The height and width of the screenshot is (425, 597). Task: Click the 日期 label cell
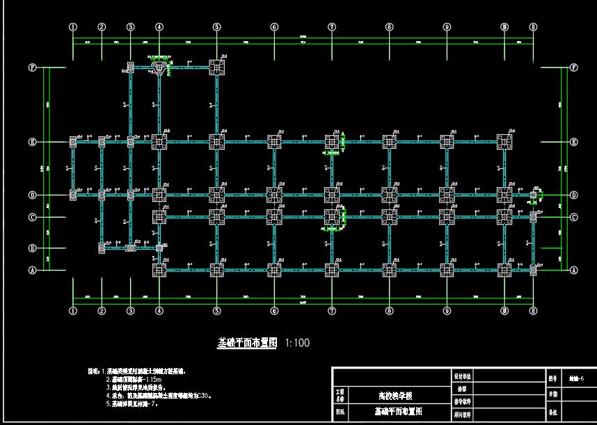[x=553, y=394]
